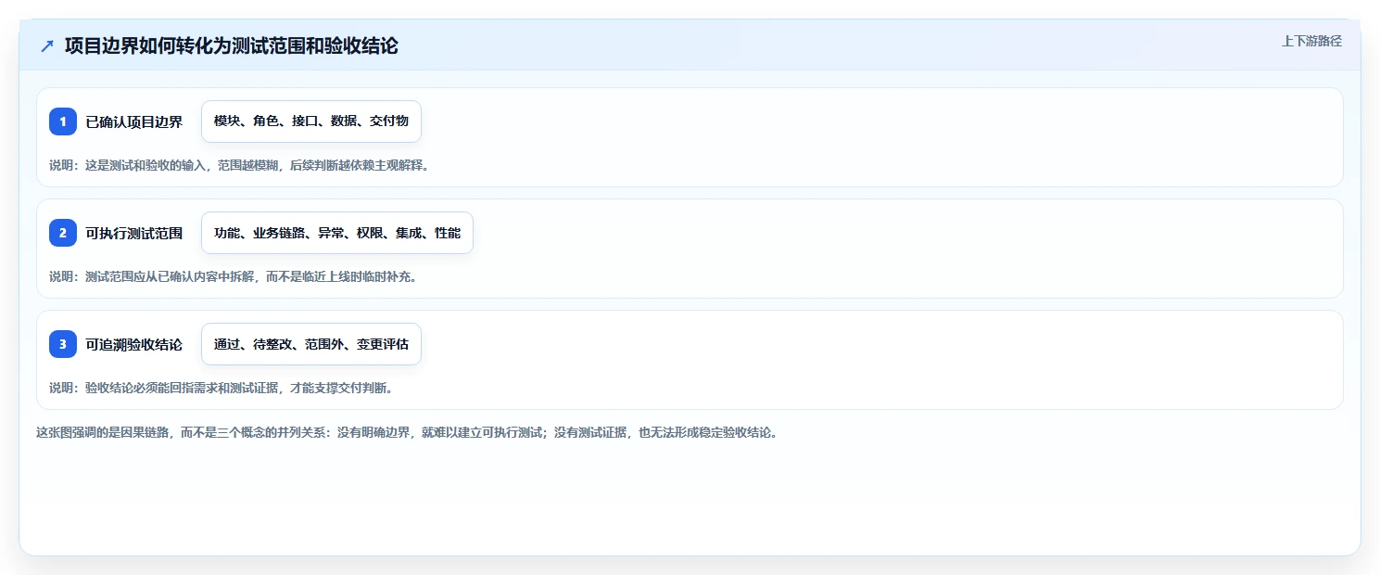Viewport: 1380px width, 575px height.
Task: Click the 已确认项目边界 step heading
Action: (134, 121)
